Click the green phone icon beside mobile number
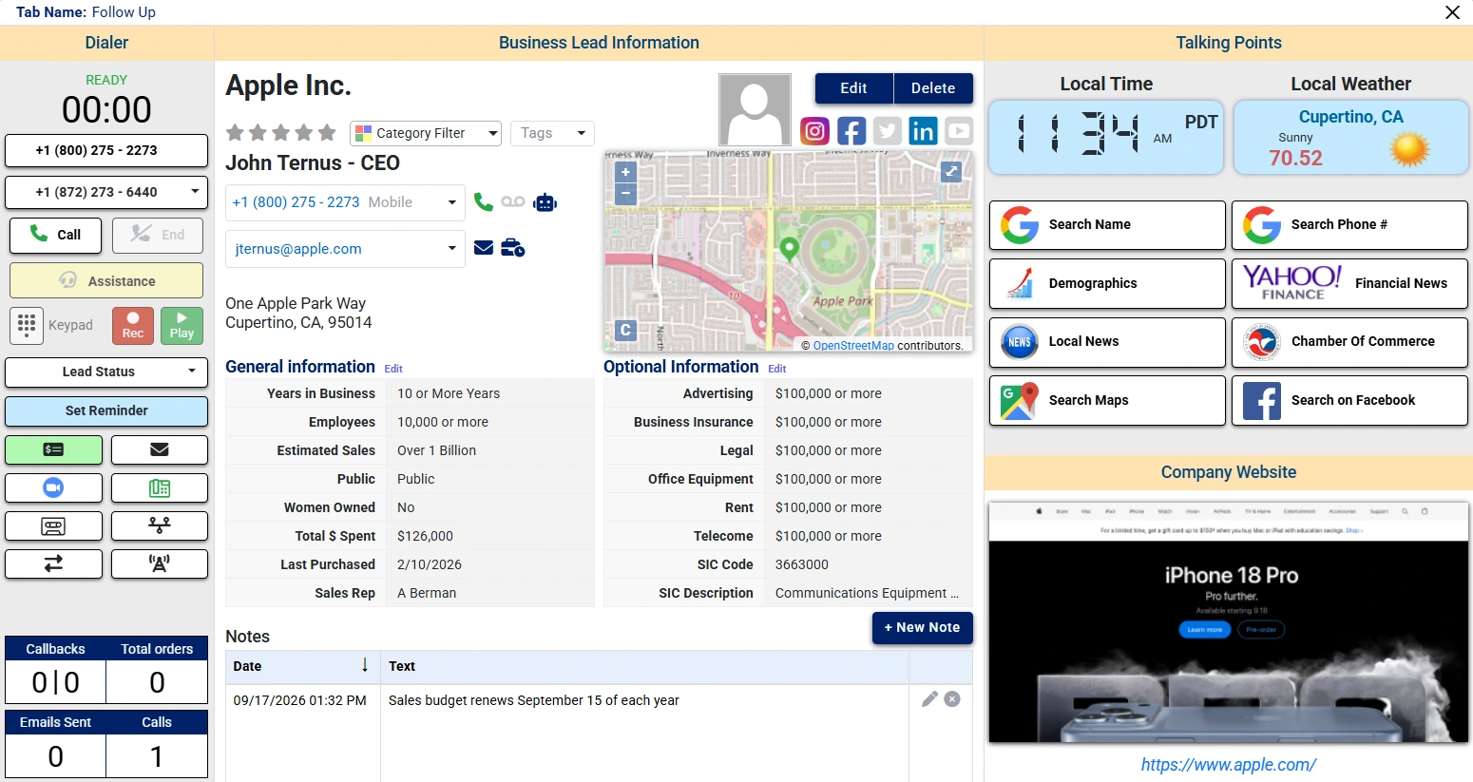Image resolution: width=1473 pixels, height=782 pixels. 483,201
